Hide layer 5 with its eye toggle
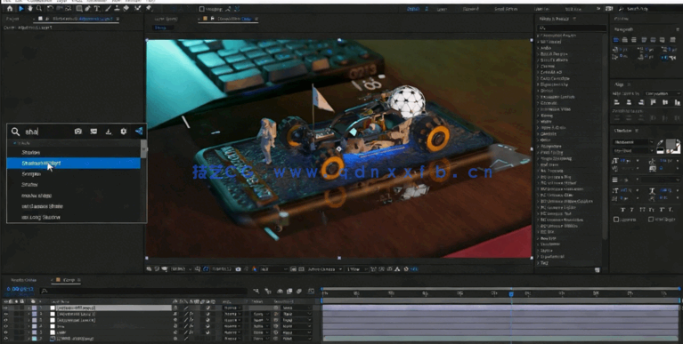This screenshot has height=344, width=683. (x=5, y=332)
